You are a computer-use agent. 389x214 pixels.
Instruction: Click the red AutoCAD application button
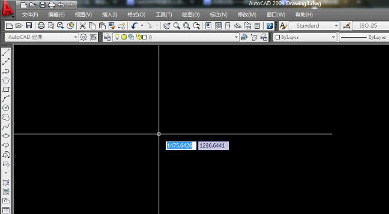8,9
